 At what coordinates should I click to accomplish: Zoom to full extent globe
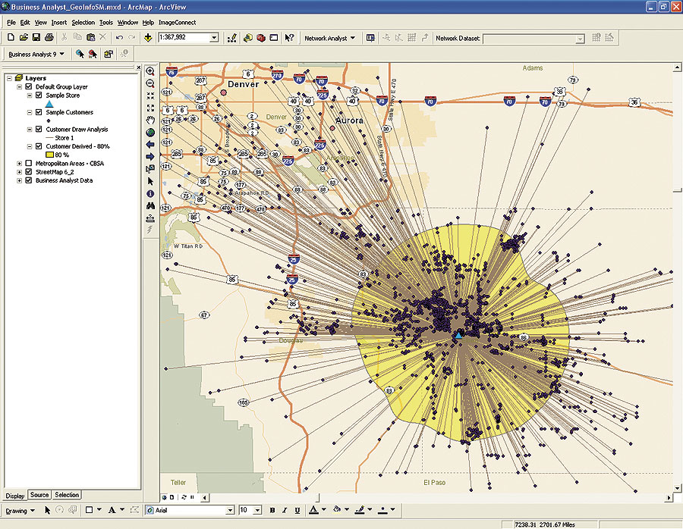coord(150,133)
